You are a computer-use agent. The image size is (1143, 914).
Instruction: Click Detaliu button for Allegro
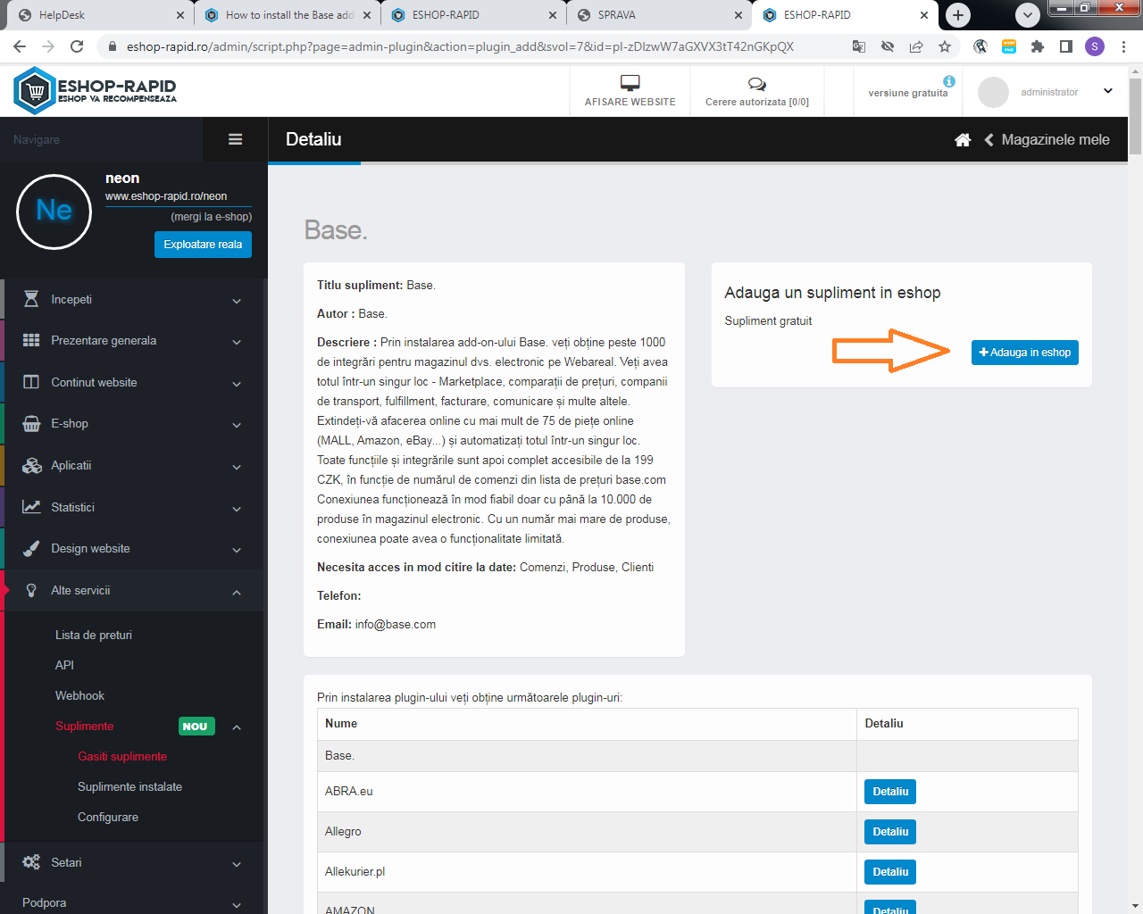(890, 832)
